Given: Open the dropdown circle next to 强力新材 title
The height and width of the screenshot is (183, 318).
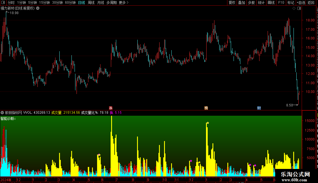Looking at the screenshot, I should pos(38,8).
